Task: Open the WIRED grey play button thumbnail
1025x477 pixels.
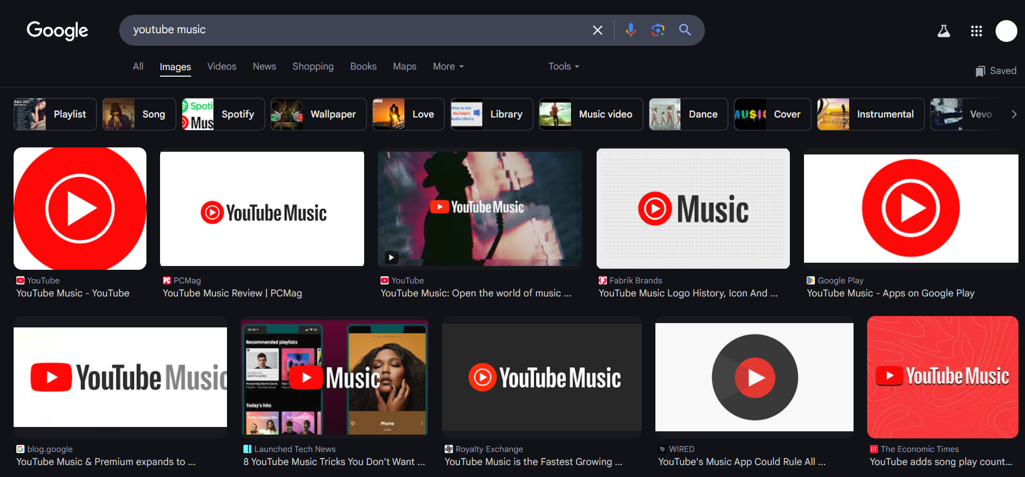Action: click(754, 377)
